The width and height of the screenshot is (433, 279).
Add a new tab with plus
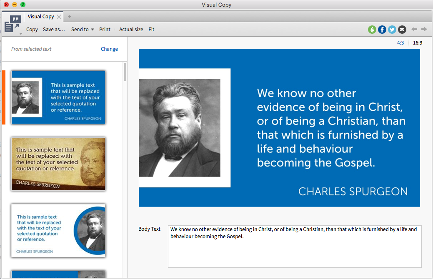pos(69,17)
